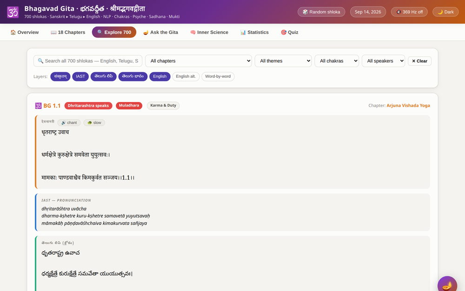Click the line 'dharma-kṣhetre kuru-kṣhetre samavetā yuyutsavaḥ'
The image size is (465, 291).
click(96, 216)
